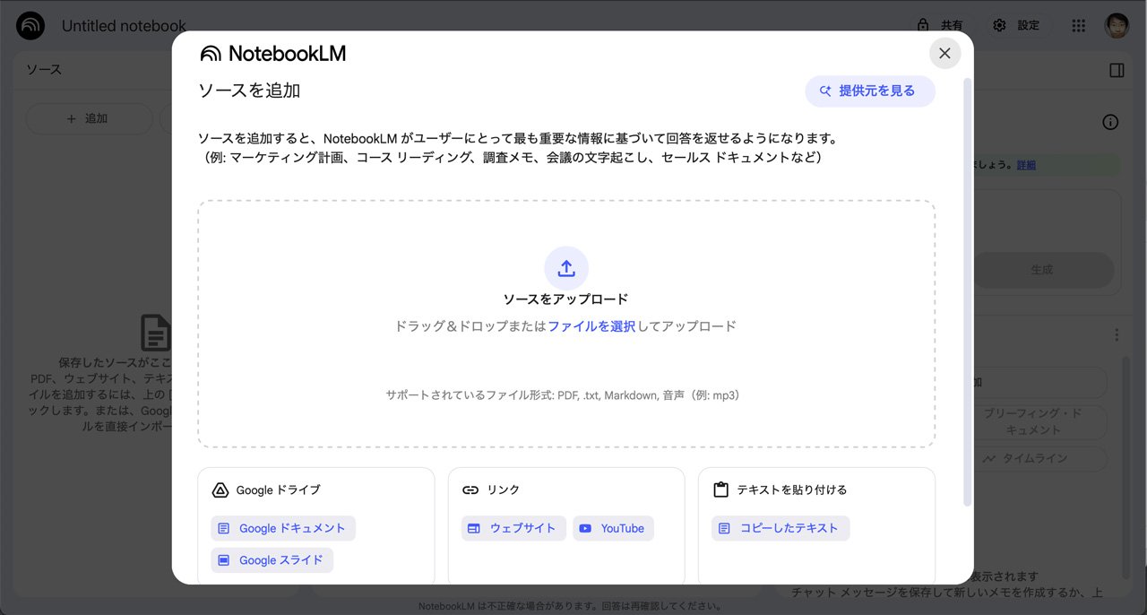Open the three-dot more options menu

pyautogui.click(x=1117, y=334)
